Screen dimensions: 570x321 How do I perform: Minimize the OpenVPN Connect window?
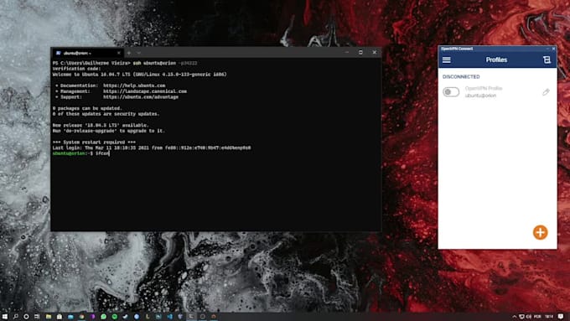click(547, 49)
